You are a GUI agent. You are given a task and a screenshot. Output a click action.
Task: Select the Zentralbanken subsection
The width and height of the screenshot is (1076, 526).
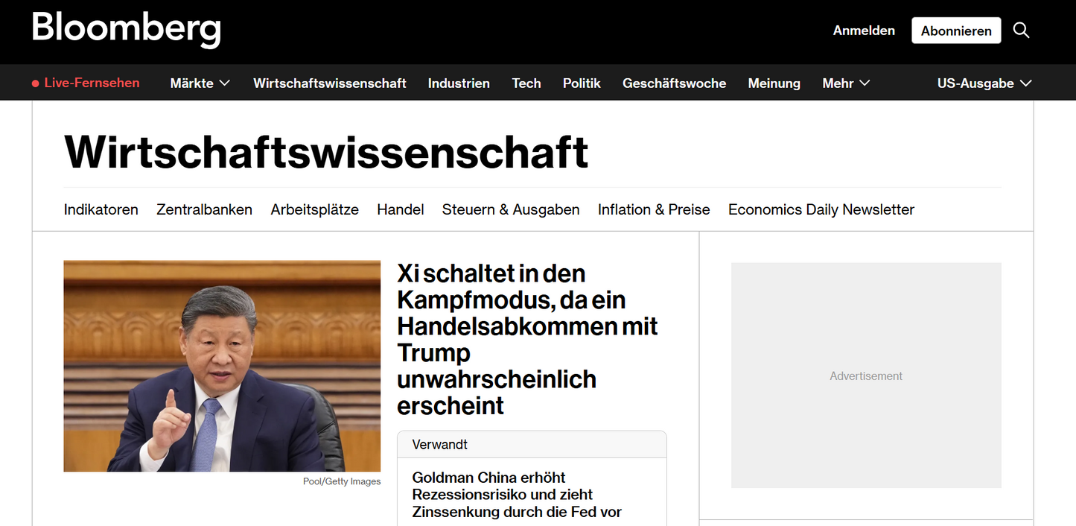[204, 209]
